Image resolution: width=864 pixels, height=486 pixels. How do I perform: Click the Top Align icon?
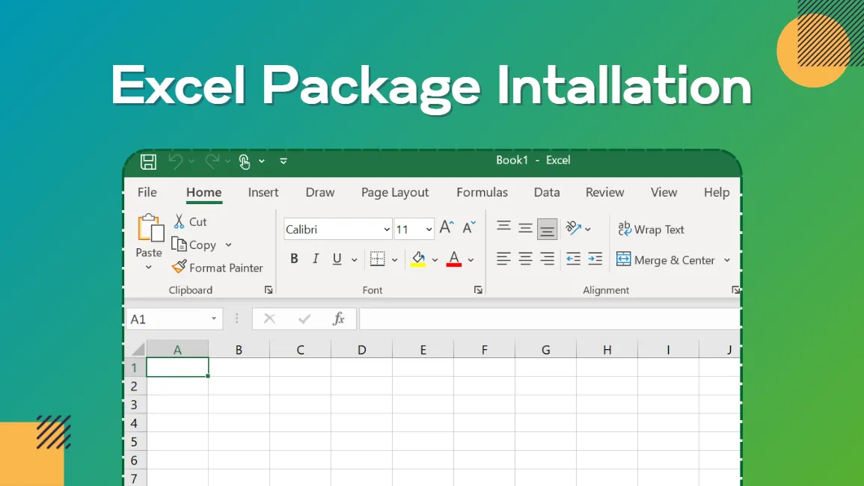click(503, 227)
